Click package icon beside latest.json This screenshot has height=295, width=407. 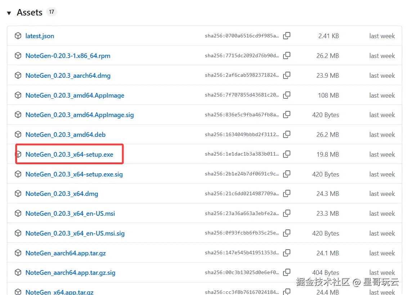[x=18, y=36]
